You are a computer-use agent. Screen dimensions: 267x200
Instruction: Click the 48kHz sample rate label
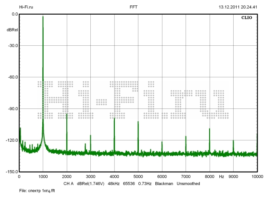pyautogui.click(x=115, y=183)
